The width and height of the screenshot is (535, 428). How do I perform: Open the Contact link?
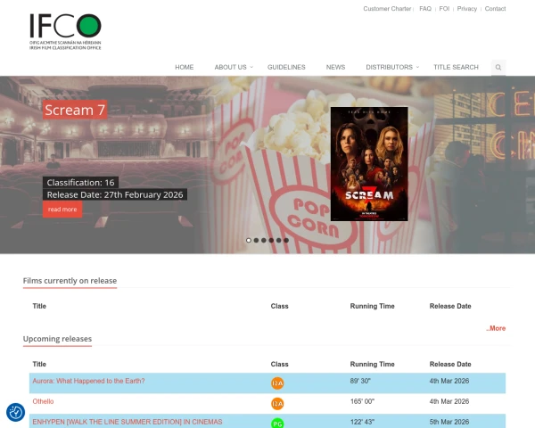[496, 9]
